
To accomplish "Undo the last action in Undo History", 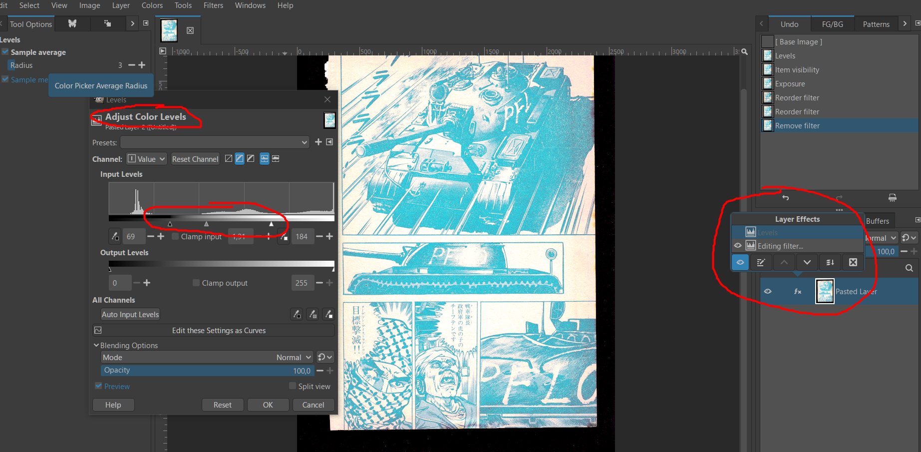I will pyautogui.click(x=786, y=198).
